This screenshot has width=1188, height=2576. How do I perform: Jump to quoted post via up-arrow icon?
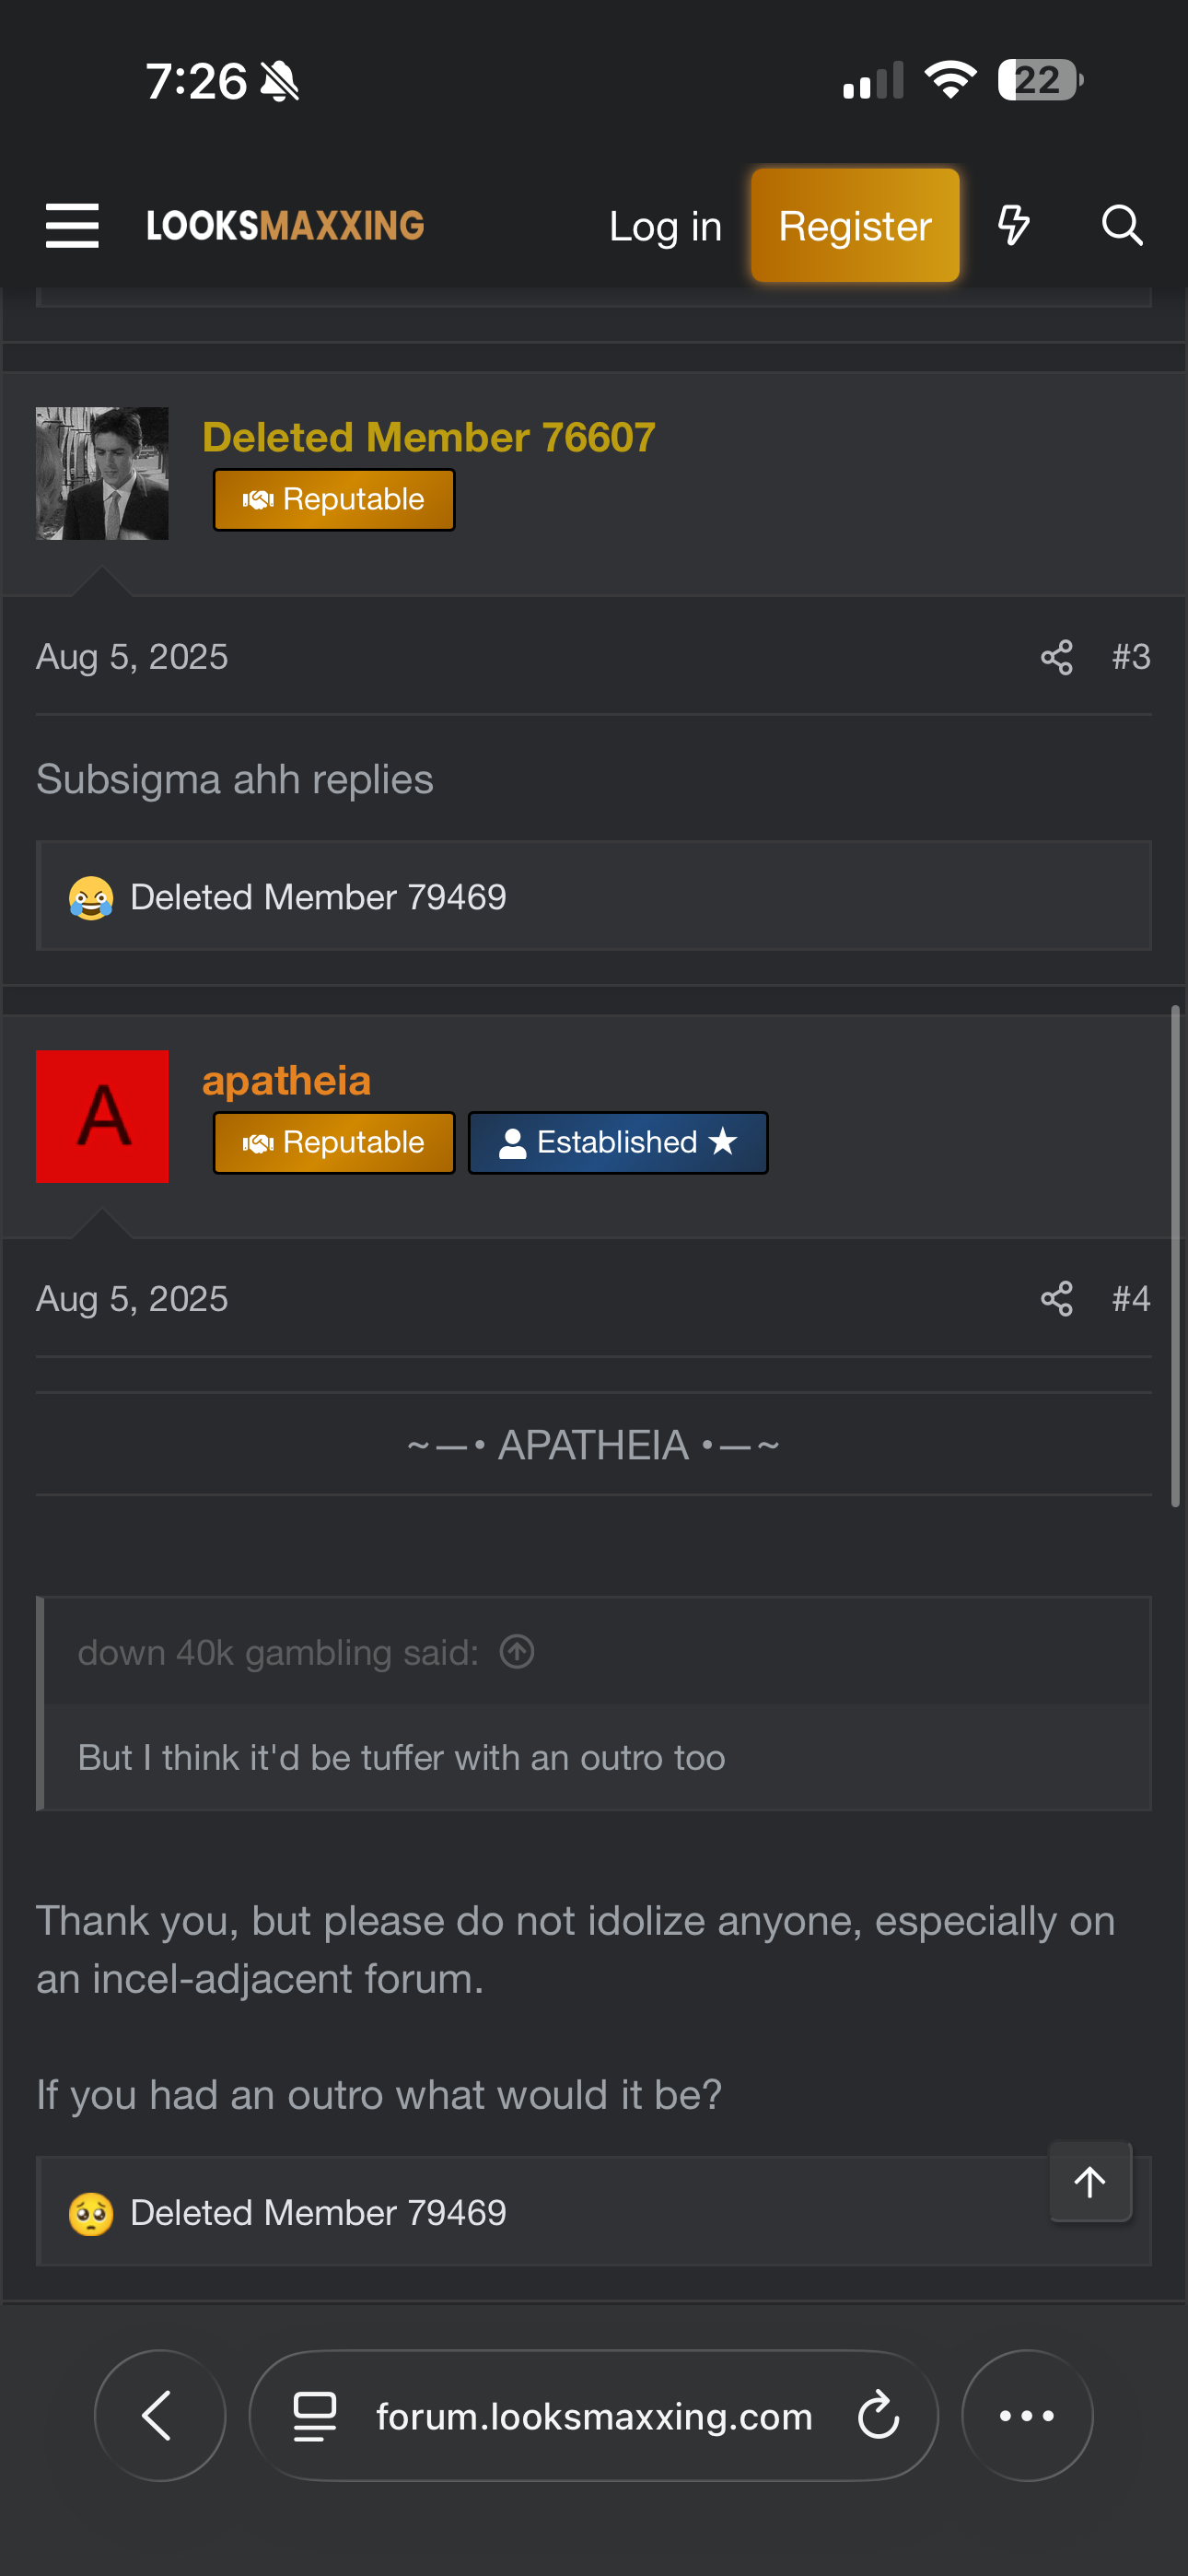tap(517, 1652)
